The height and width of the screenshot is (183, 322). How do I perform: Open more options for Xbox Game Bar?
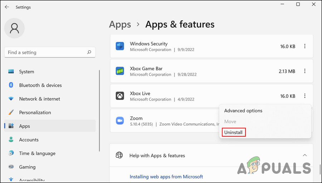[x=305, y=71]
